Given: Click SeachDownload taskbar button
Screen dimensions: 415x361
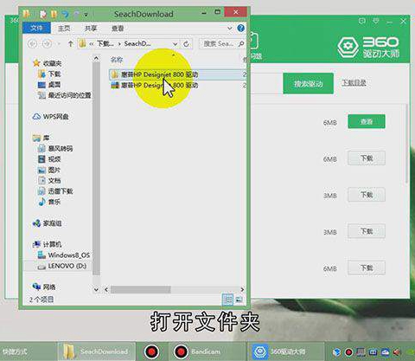Looking at the screenshot, I should [x=96, y=351].
